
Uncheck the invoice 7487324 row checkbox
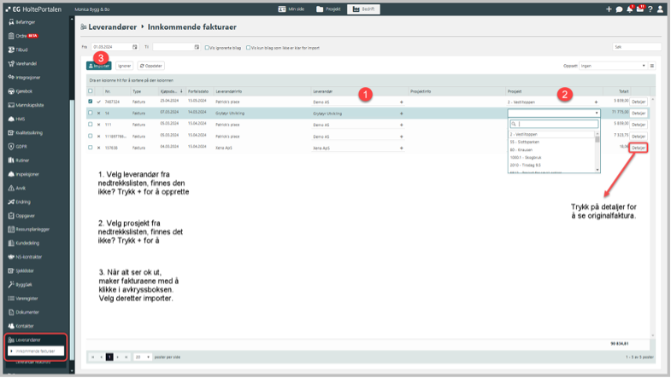(x=91, y=102)
